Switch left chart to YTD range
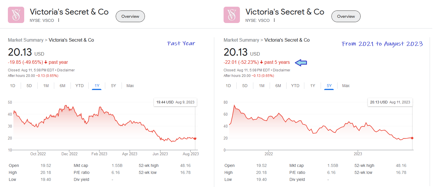This screenshot has height=187, width=439. point(79,86)
